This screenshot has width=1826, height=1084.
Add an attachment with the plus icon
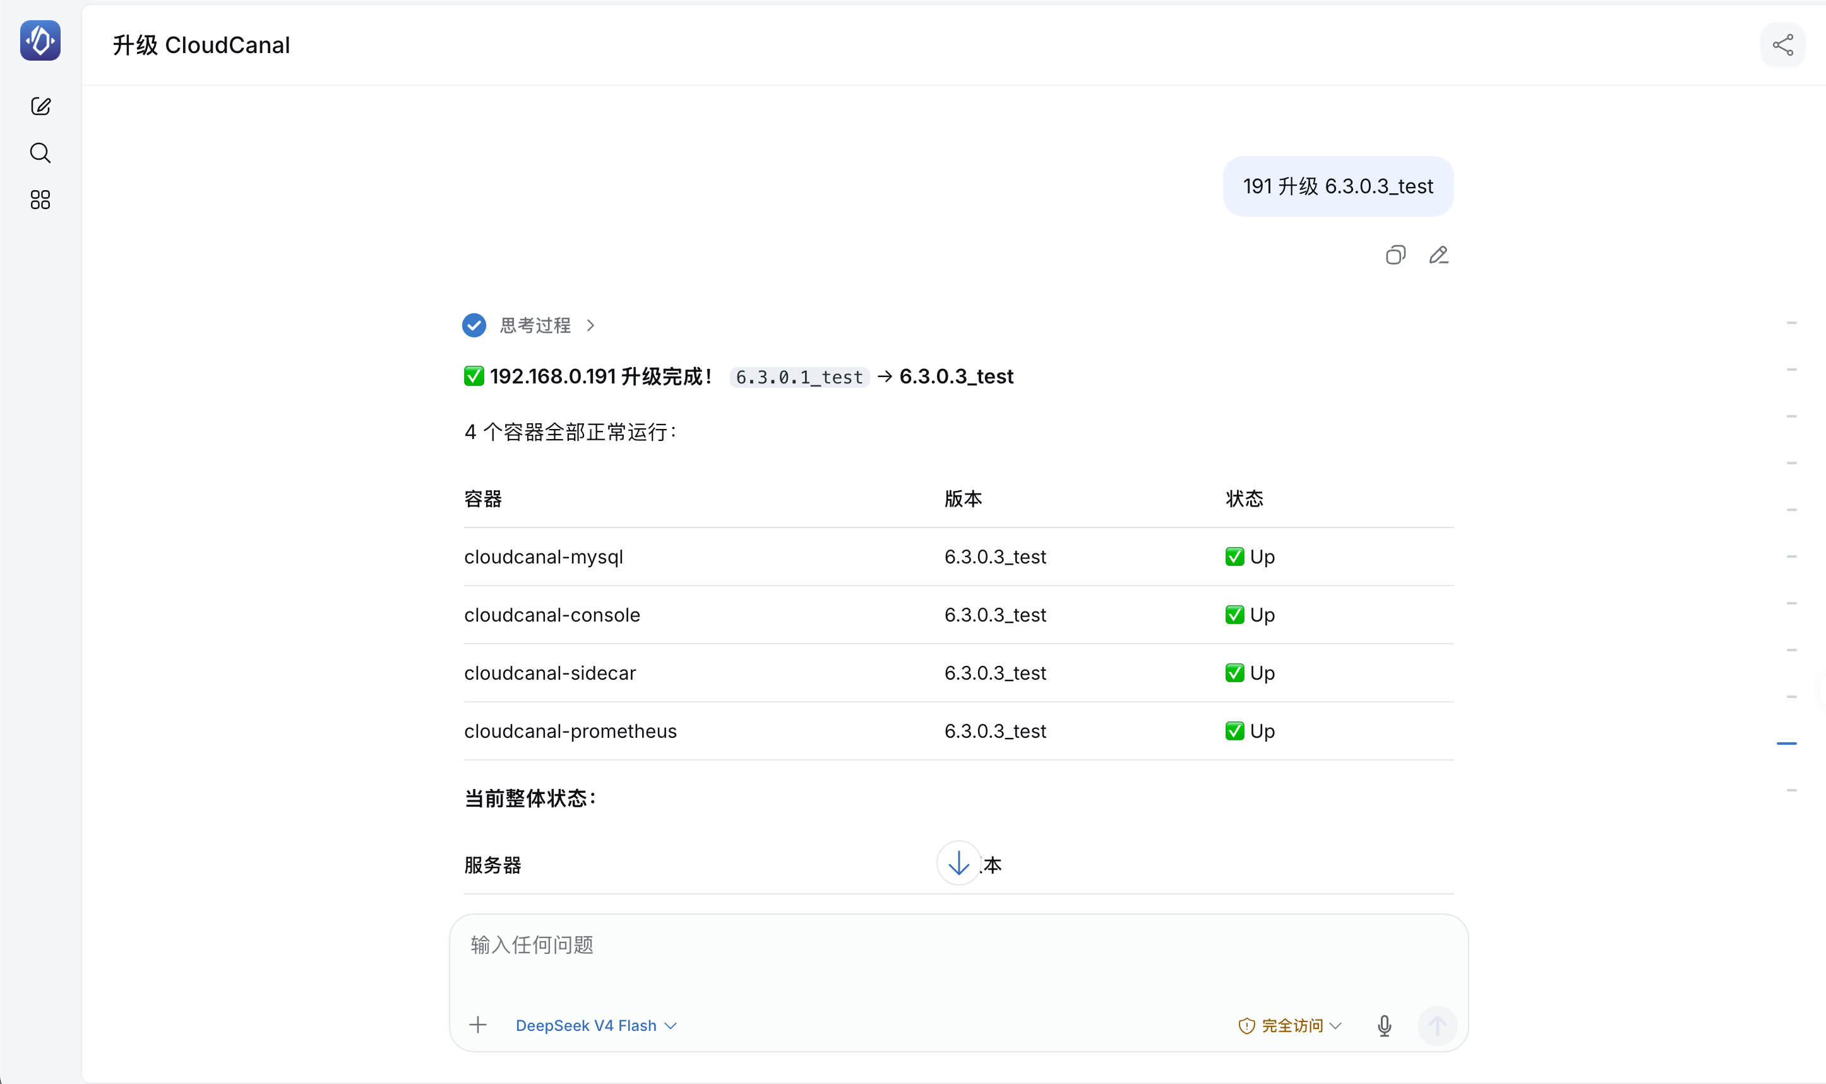pyautogui.click(x=478, y=1025)
